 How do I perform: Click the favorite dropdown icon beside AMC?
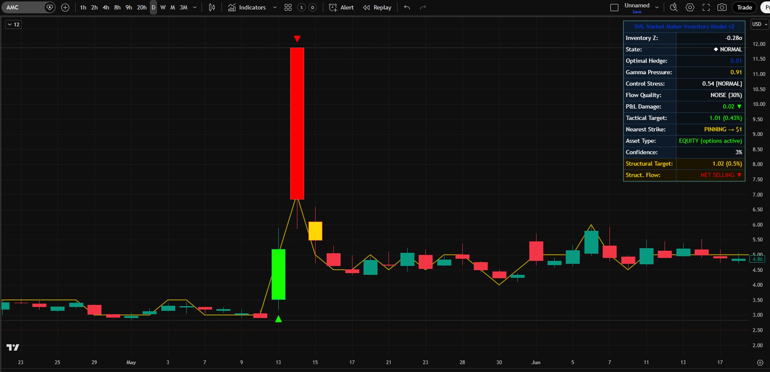click(50, 7)
